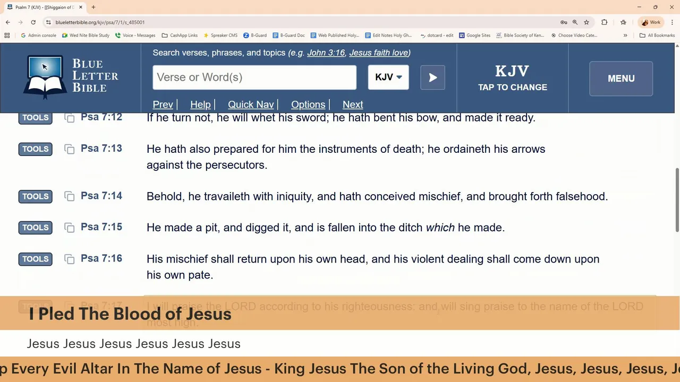
Task: Open KJV translation dropdown
Action: [388, 77]
